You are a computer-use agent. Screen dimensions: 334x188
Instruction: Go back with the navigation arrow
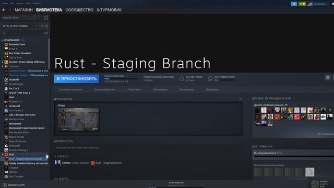pos(4,10)
